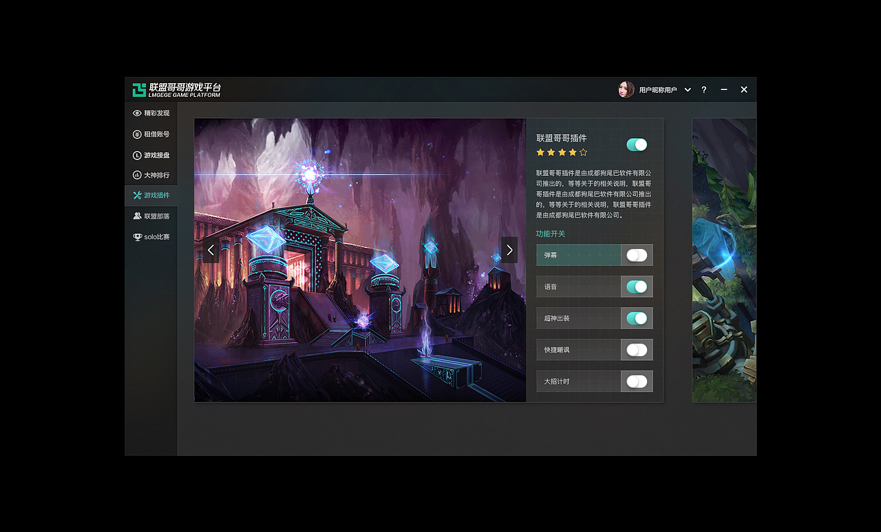Show next slide with right arrow

click(x=509, y=250)
